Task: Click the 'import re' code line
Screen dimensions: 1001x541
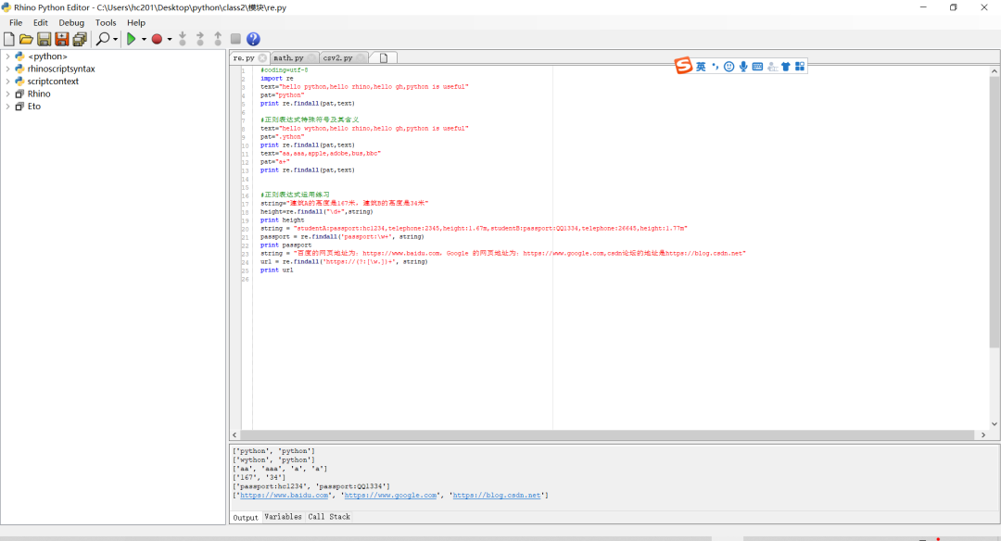Action: (277, 79)
